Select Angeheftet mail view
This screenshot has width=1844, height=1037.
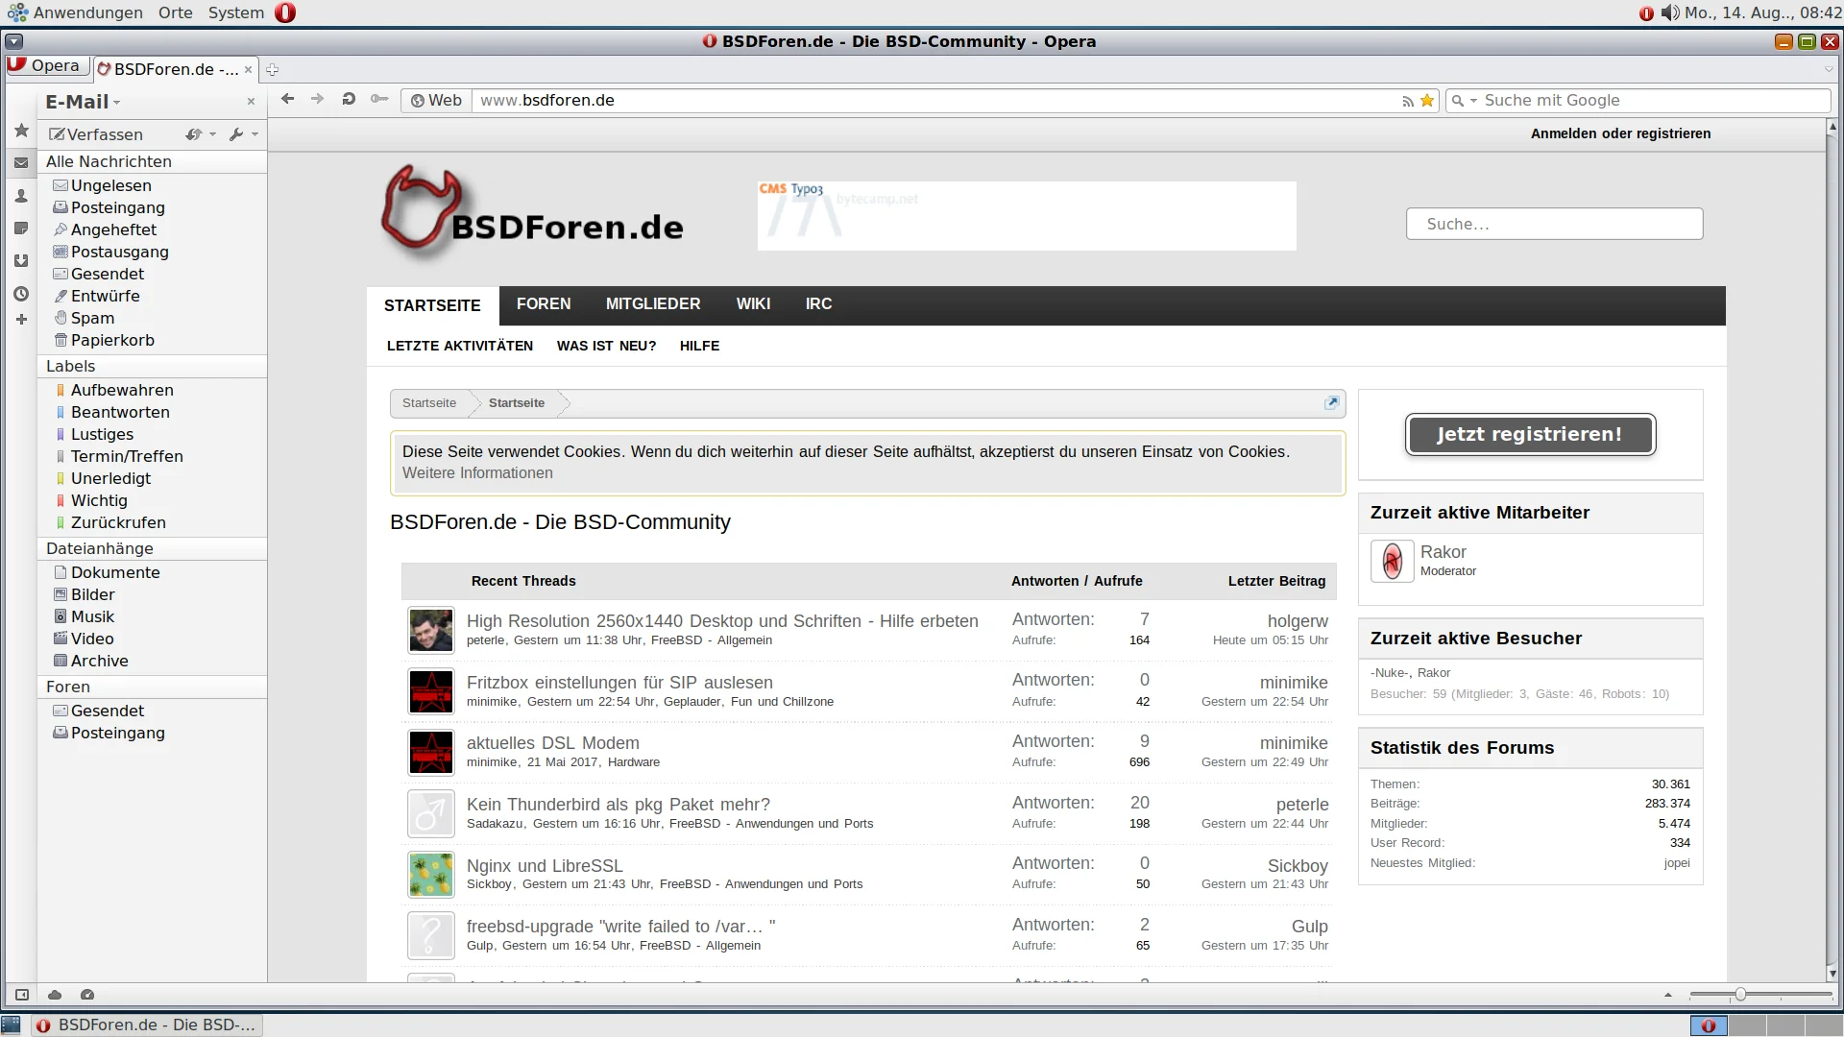pos(113,229)
